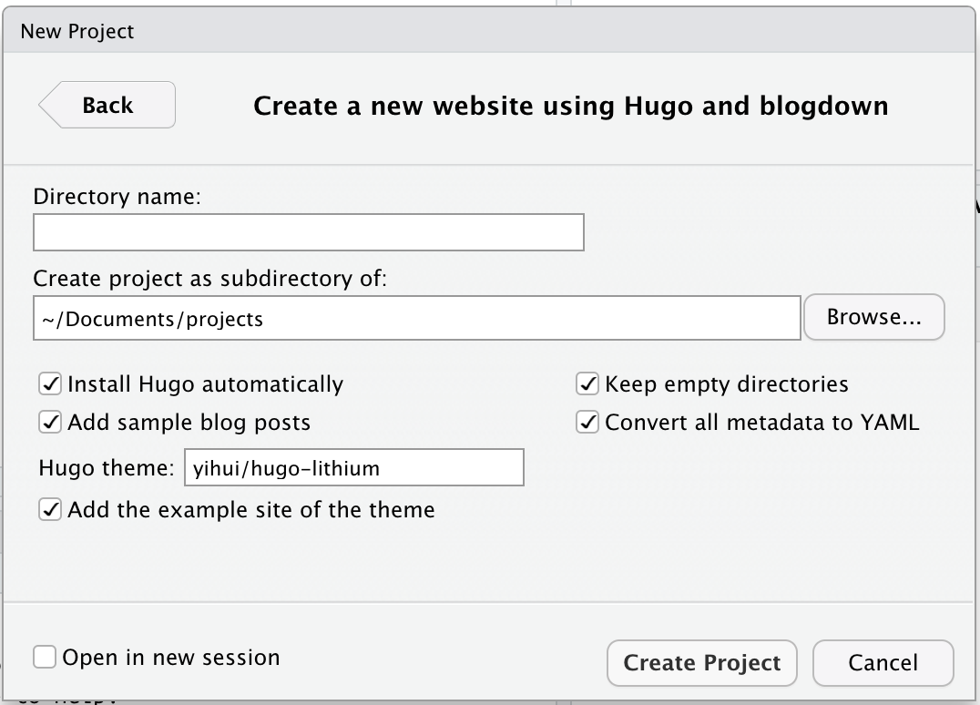Uncheck Add the example site of the theme
Image resolution: width=980 pixels, height=705 pixels.
click(50, 509)
